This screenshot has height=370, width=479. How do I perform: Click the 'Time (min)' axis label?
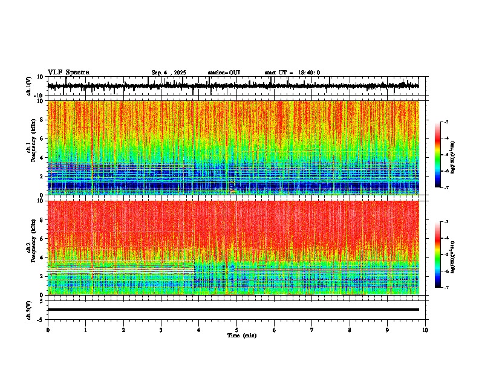click(x=242, y=336)
